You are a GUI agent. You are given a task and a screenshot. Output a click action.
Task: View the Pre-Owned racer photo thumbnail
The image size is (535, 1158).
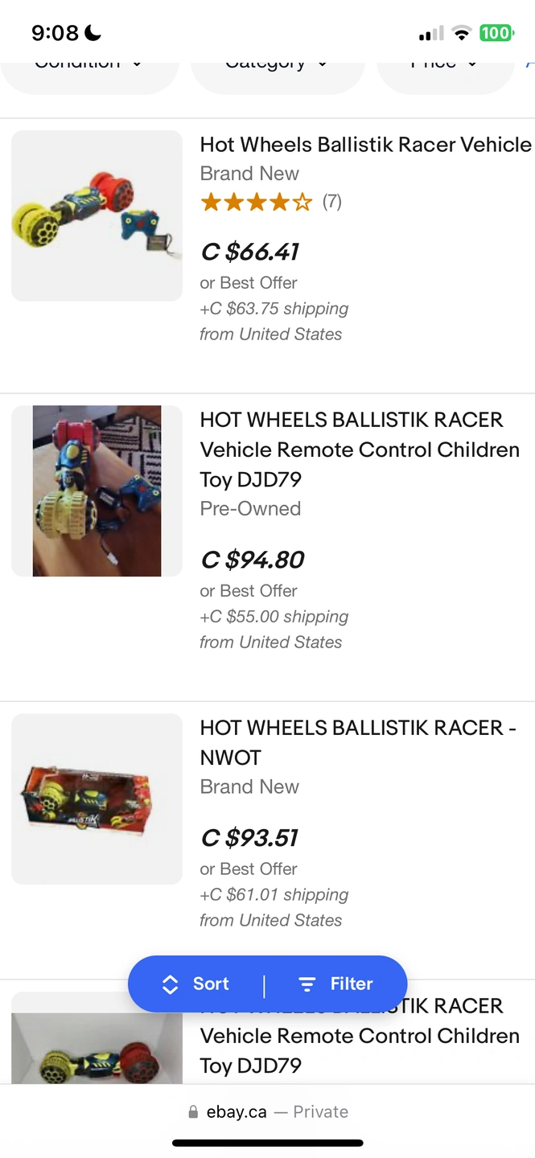(x=97, y=491)
